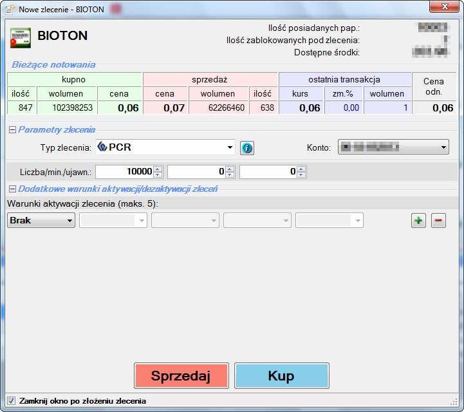
Task: Click ostatnia transakcja kurs value 0,06
Action: [310, 108]
